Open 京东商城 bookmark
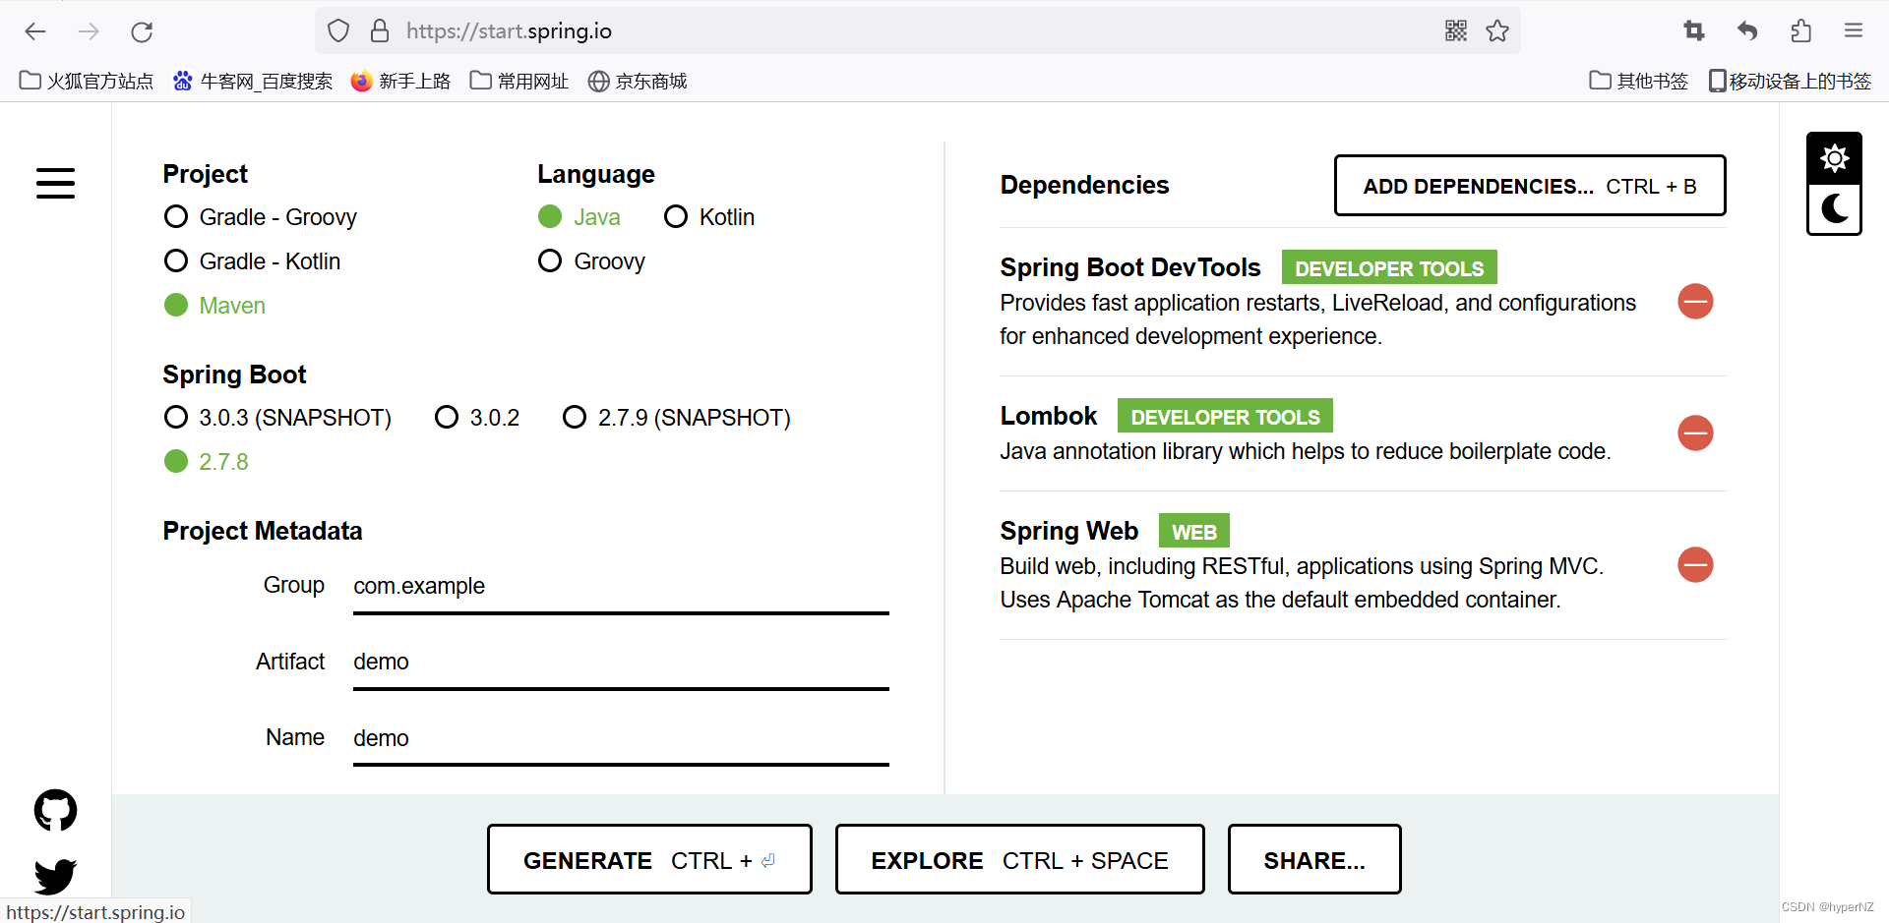 [638, 81]
